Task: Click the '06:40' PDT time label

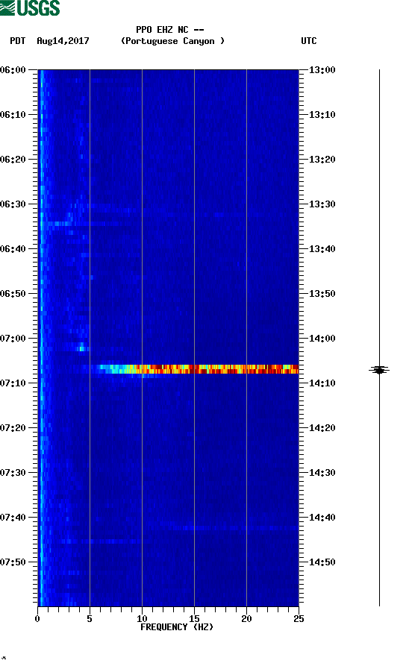Action: click(13, 249)
